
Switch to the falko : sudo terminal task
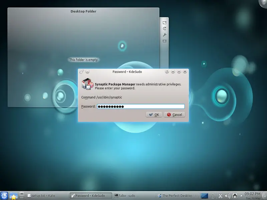[134, 196]
